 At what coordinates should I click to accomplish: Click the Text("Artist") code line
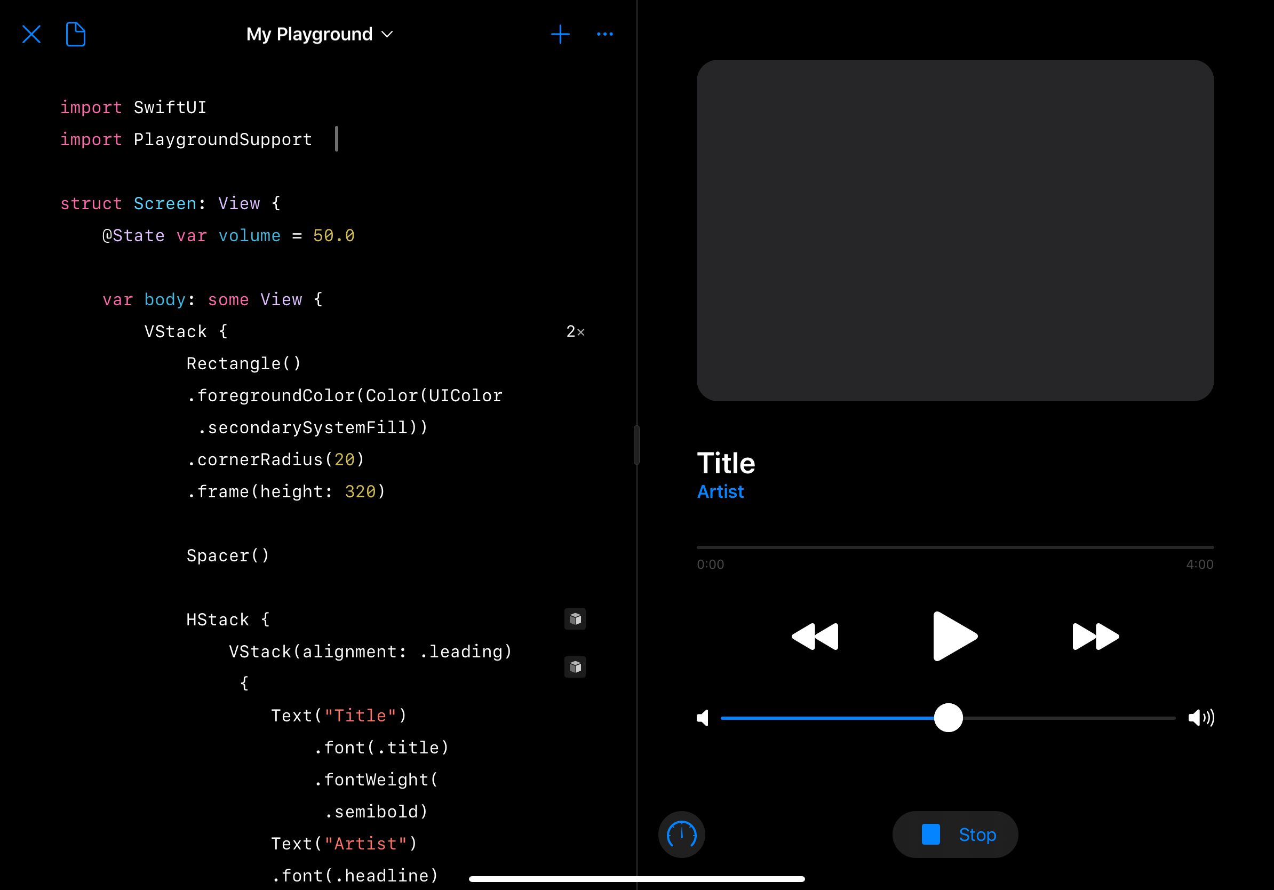click(x=344, y=844)
